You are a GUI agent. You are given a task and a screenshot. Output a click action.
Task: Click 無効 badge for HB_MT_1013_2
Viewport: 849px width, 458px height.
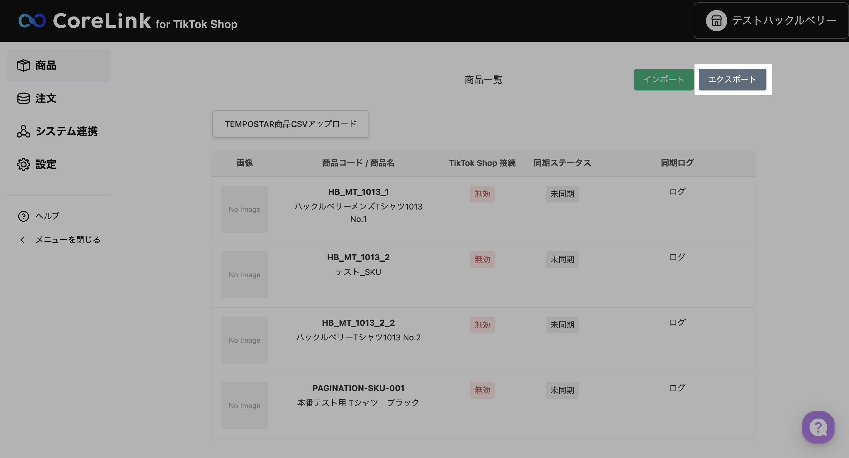[482, 259]
